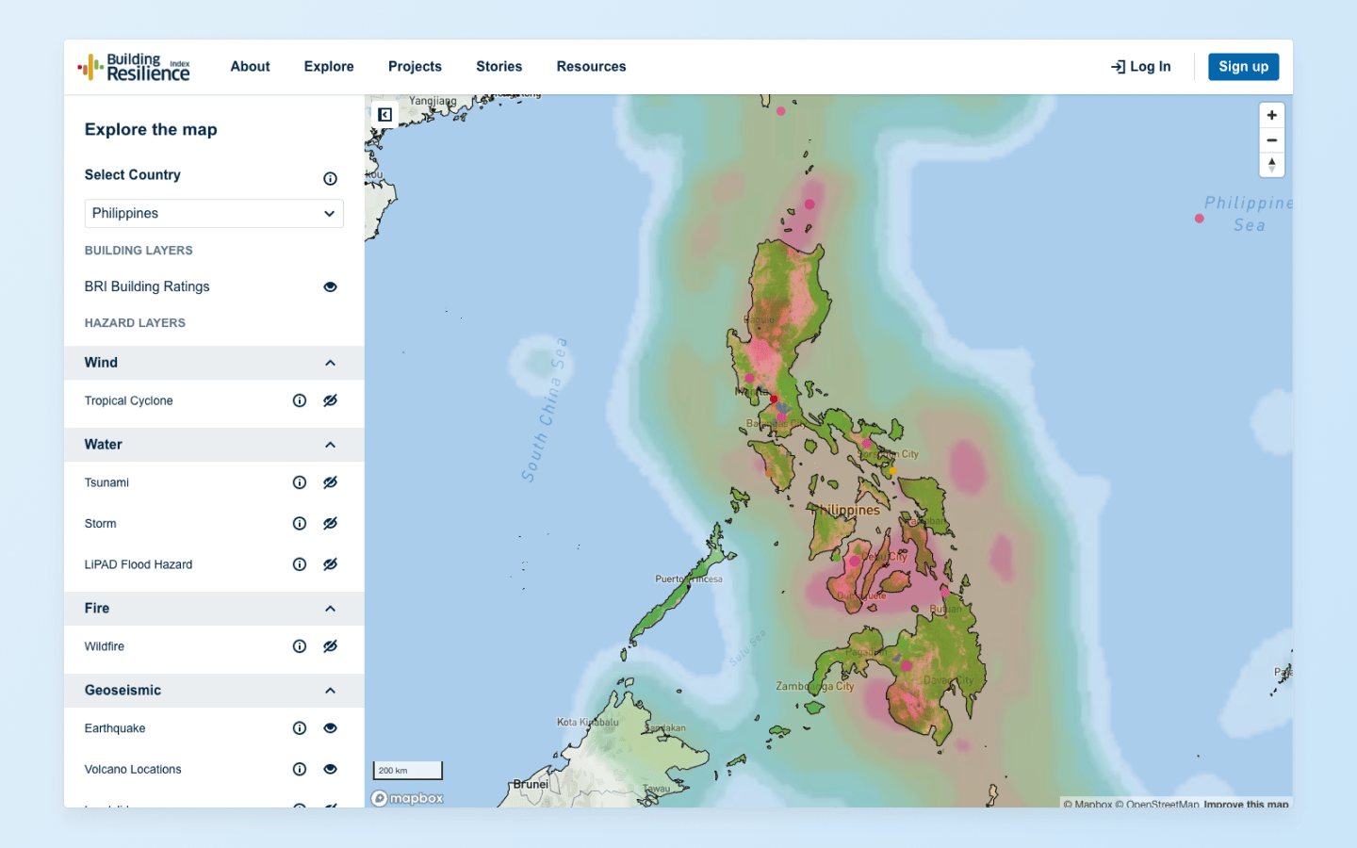The image size is (1357, 848).
Task: Show the Tropical Cyclone layer
Action: coord(330,400)
